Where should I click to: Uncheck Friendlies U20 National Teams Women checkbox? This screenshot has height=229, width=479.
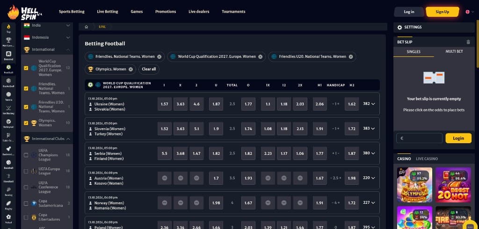[26, 107]
